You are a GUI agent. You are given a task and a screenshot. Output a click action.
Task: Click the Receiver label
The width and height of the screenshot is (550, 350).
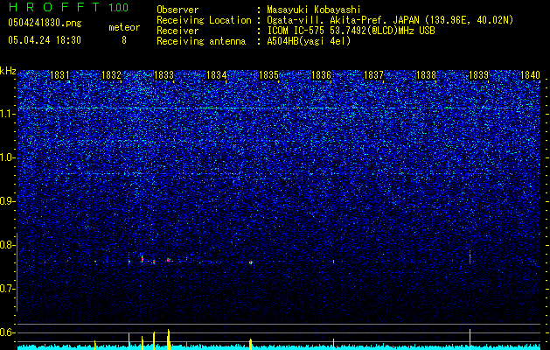pos(178,31)
